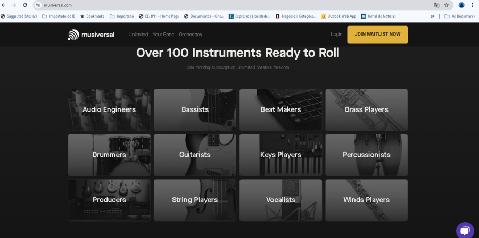This screenshot has width=479, height=238.
Task: Open the chat support widget
Action: tap(465, 231)
